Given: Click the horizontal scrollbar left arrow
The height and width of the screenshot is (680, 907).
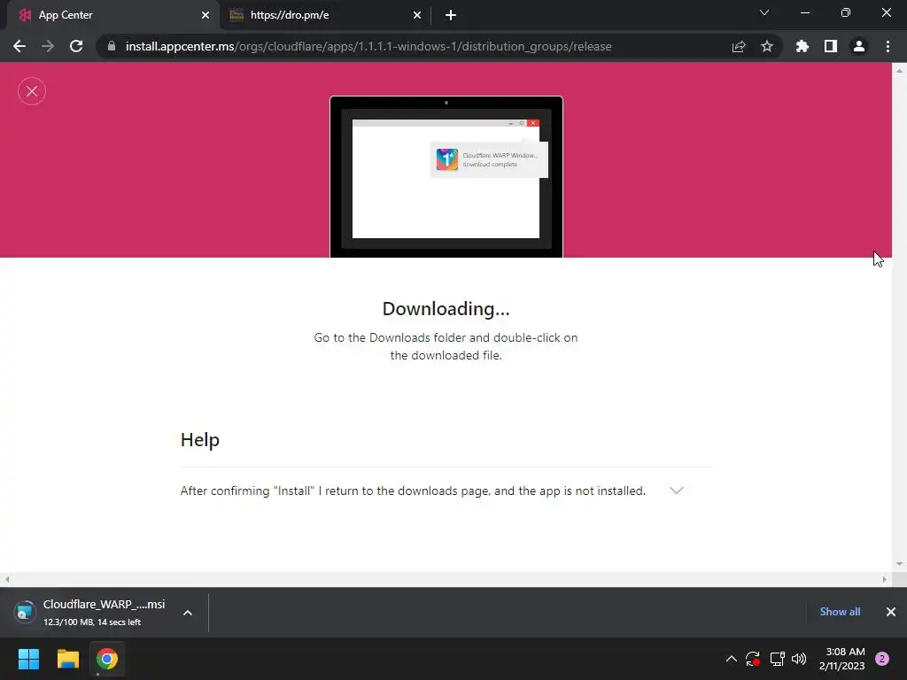Looking at the screenshot, I should 7,579.
